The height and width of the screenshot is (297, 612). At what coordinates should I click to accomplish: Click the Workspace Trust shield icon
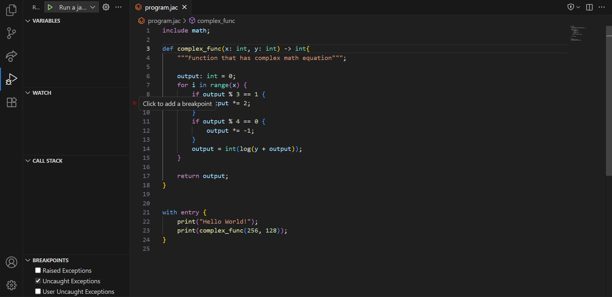click(x=571, y=7)
